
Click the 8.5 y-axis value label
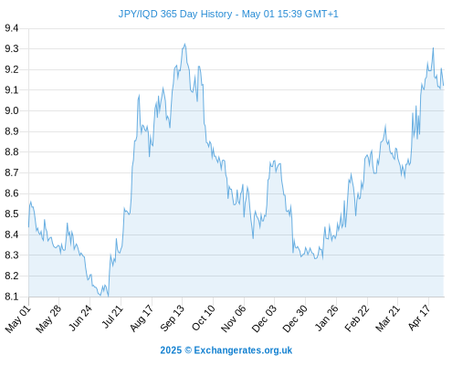pyautogui.click(x=12, y=214)
